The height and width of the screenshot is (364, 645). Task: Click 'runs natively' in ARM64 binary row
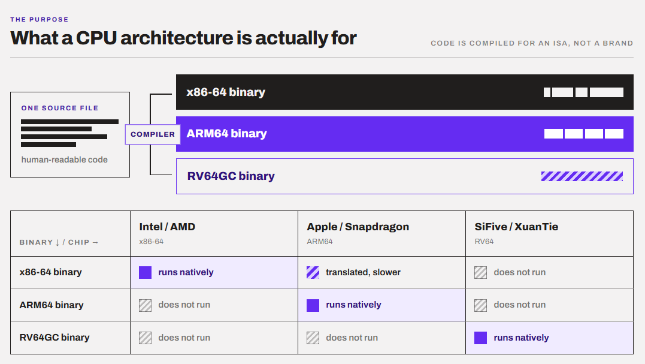pyautogui.click(x=354, y=305)
